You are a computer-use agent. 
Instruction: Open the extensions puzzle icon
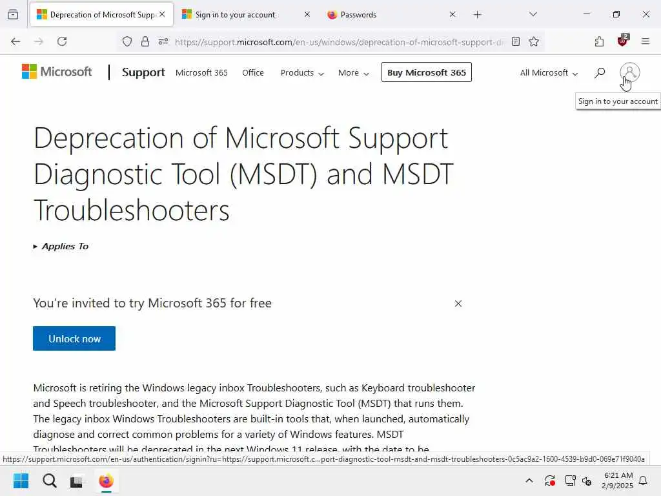tap(600, 41)
